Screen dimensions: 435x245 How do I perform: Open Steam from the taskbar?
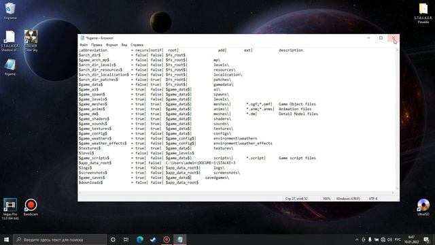coord(153,240)
